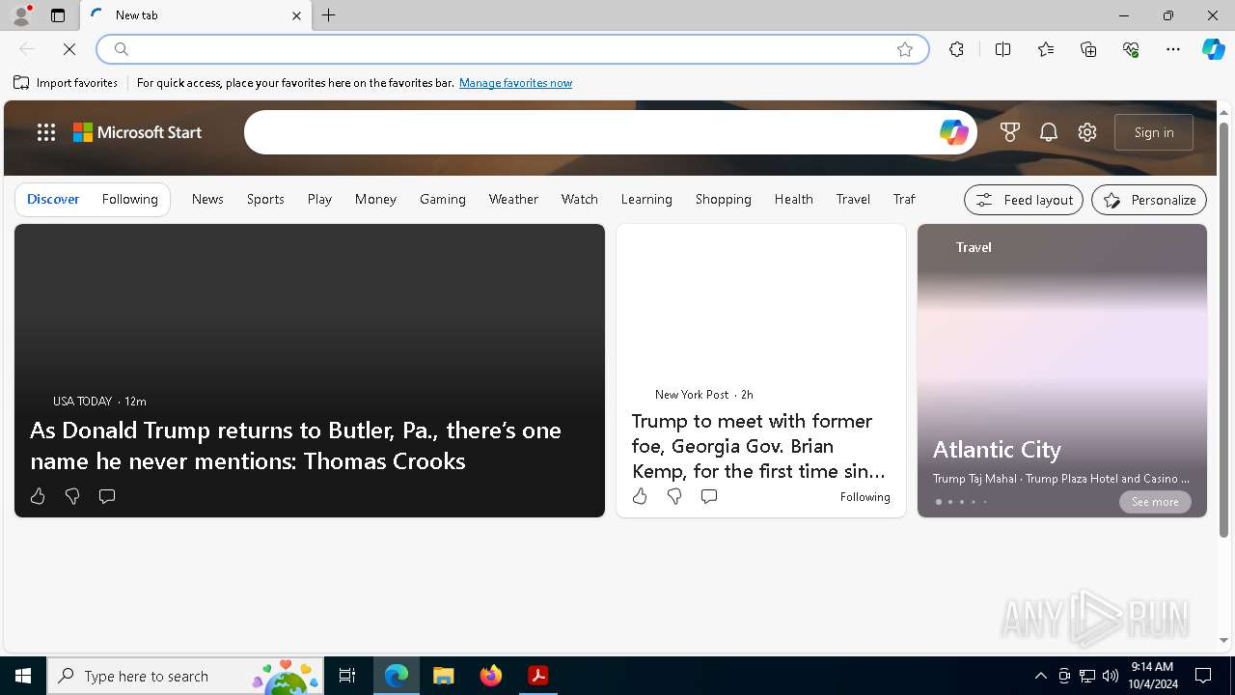Click the Copilot icon in search box

(954, 132)
